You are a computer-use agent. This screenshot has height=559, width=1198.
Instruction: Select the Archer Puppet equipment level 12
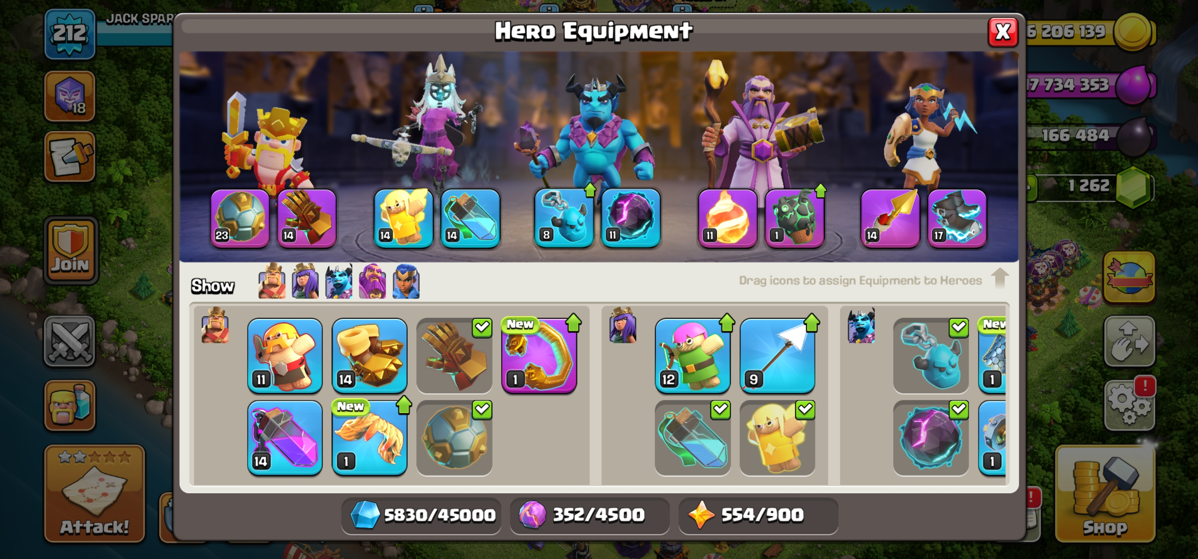coord(692,355)
